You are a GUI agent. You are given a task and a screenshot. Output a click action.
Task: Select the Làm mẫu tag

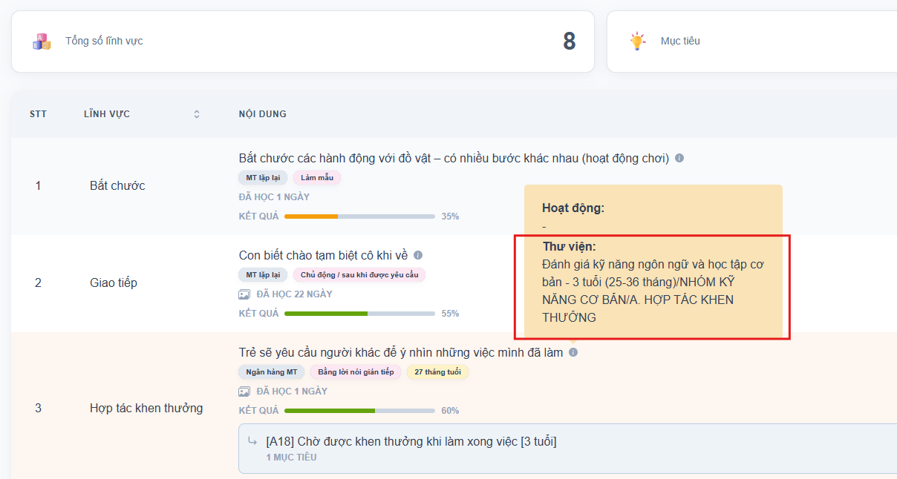coord(317,178)
